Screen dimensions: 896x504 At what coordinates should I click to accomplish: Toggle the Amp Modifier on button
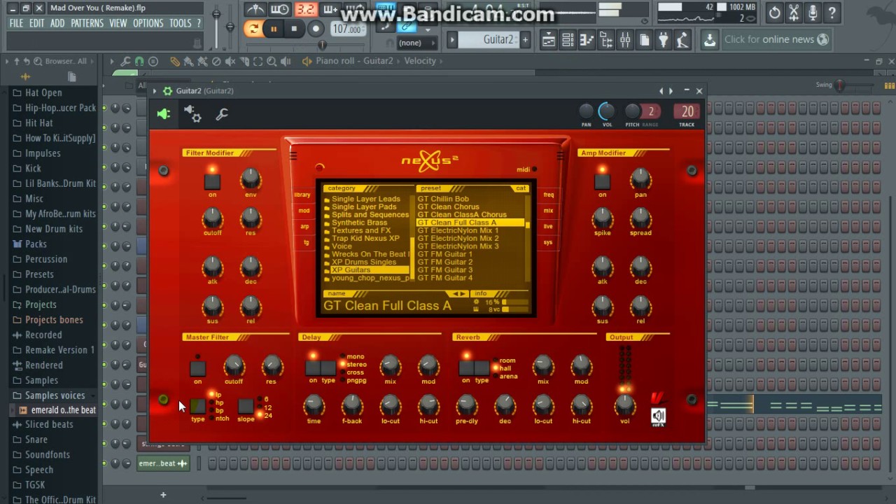pyautogui.click(x=602, y=182)
